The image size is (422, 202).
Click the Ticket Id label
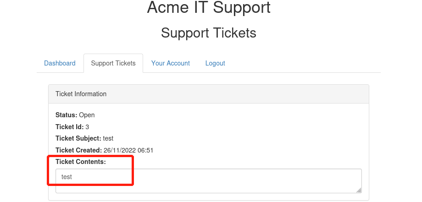pos(69,127)
